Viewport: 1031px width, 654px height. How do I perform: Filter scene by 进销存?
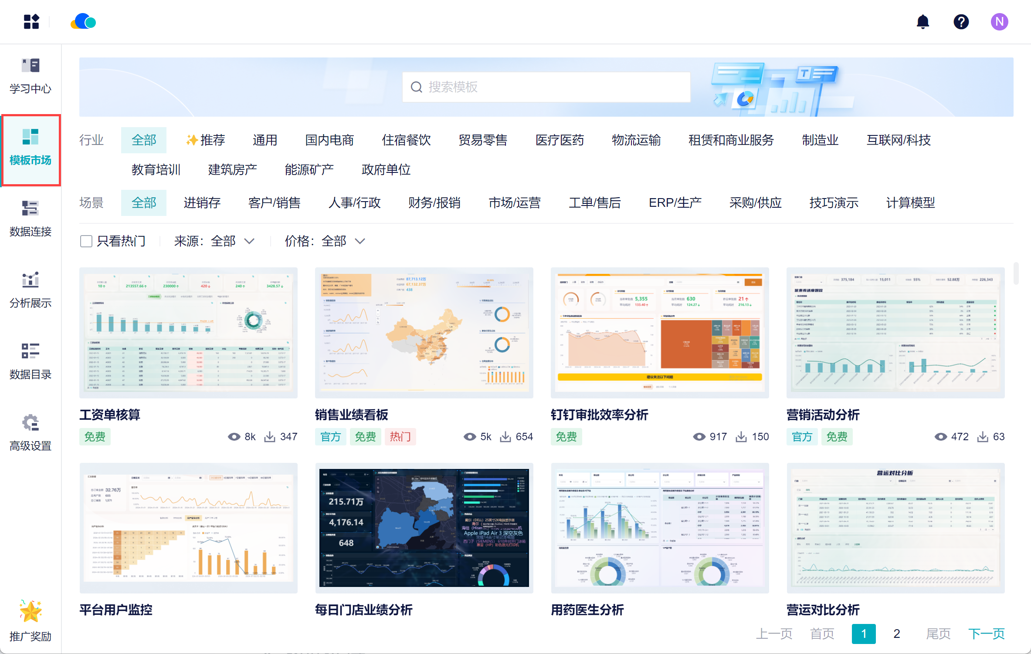(x=202, y=203)
